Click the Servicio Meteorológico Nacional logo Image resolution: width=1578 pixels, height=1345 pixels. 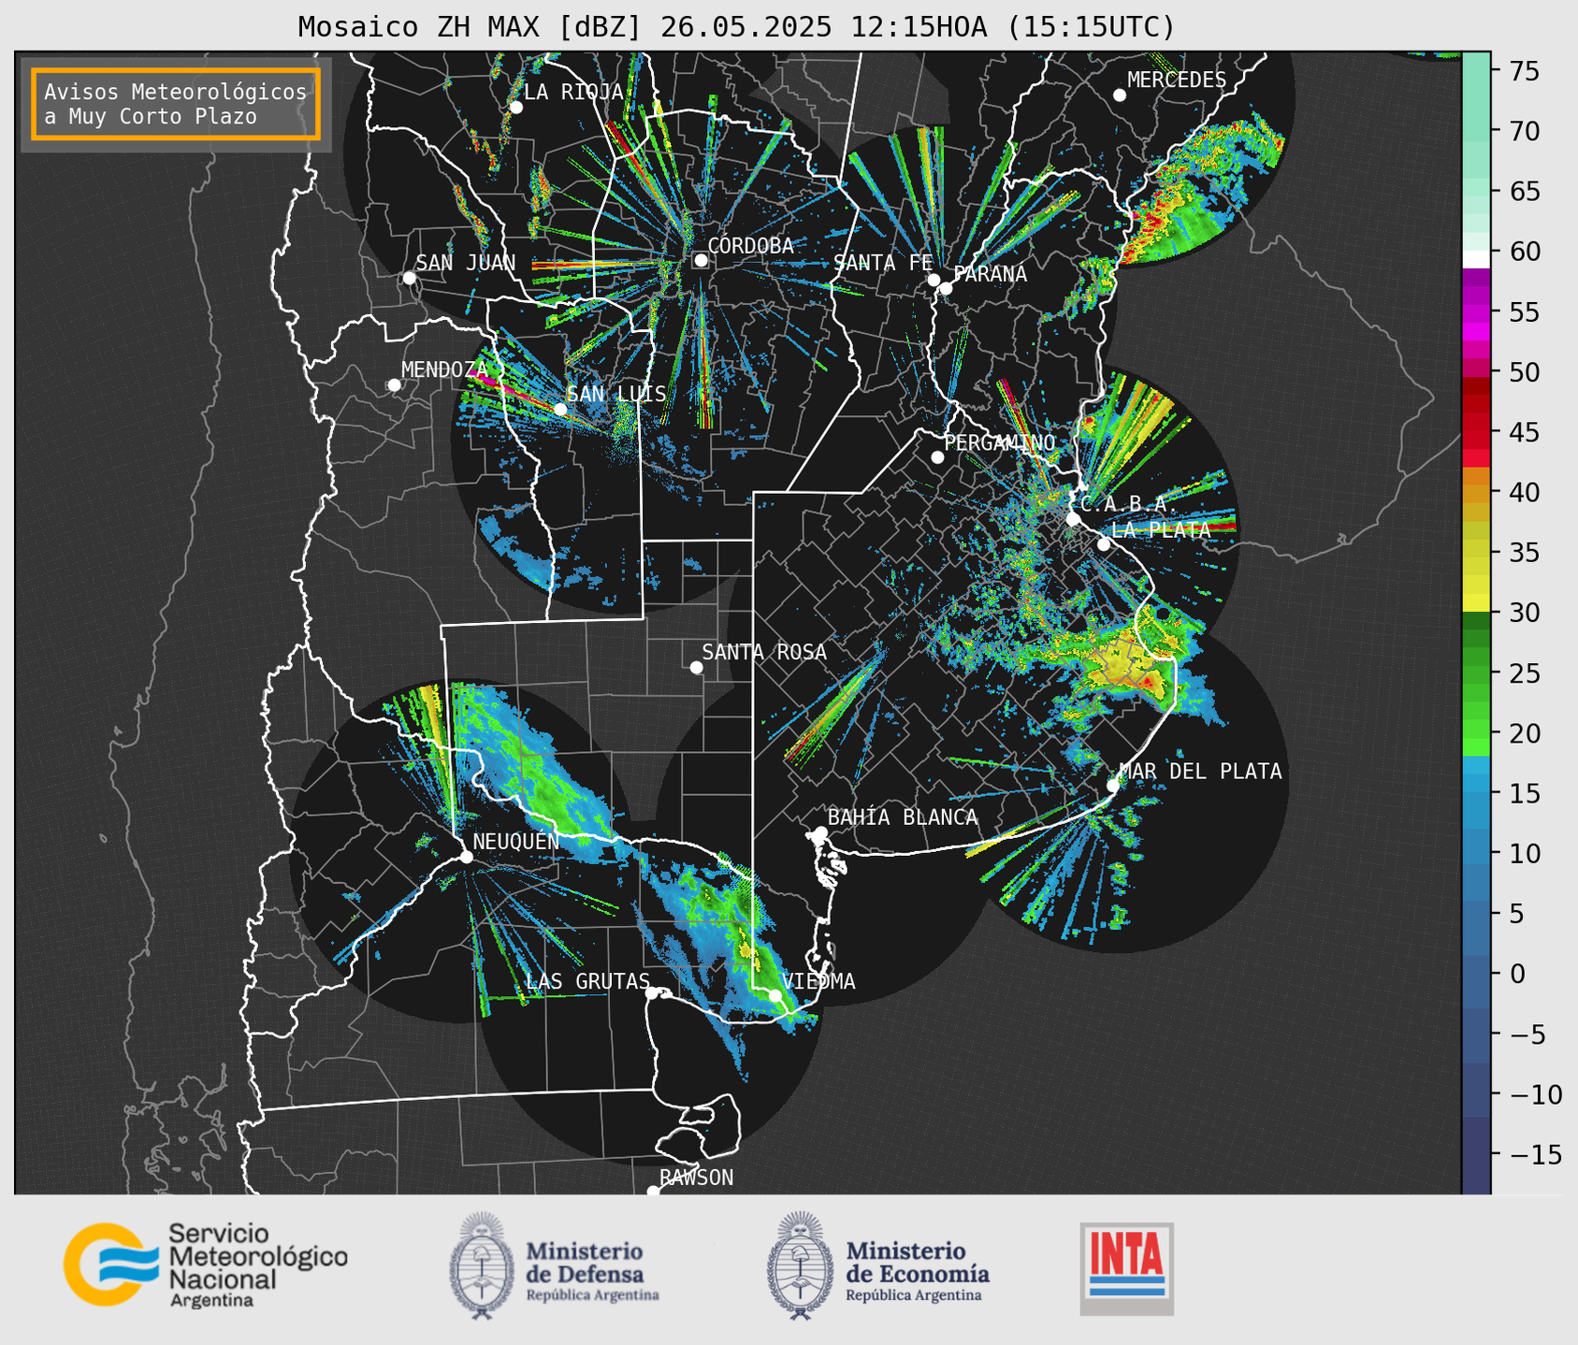206,1265
